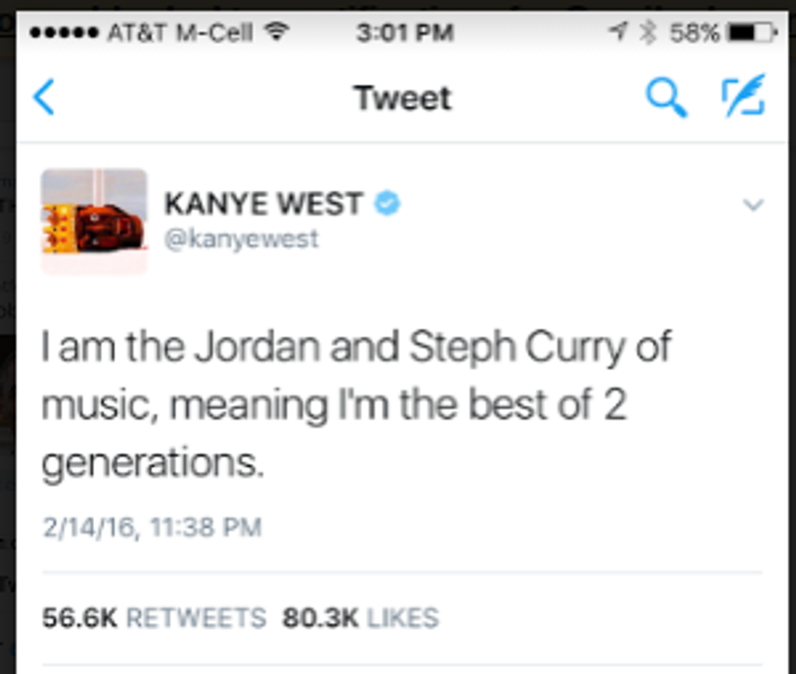
Task: Click the AT&T M-Cell carrier label
Action: click(x=180, y=33)
